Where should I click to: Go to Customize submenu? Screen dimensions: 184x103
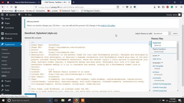point(6,53)
